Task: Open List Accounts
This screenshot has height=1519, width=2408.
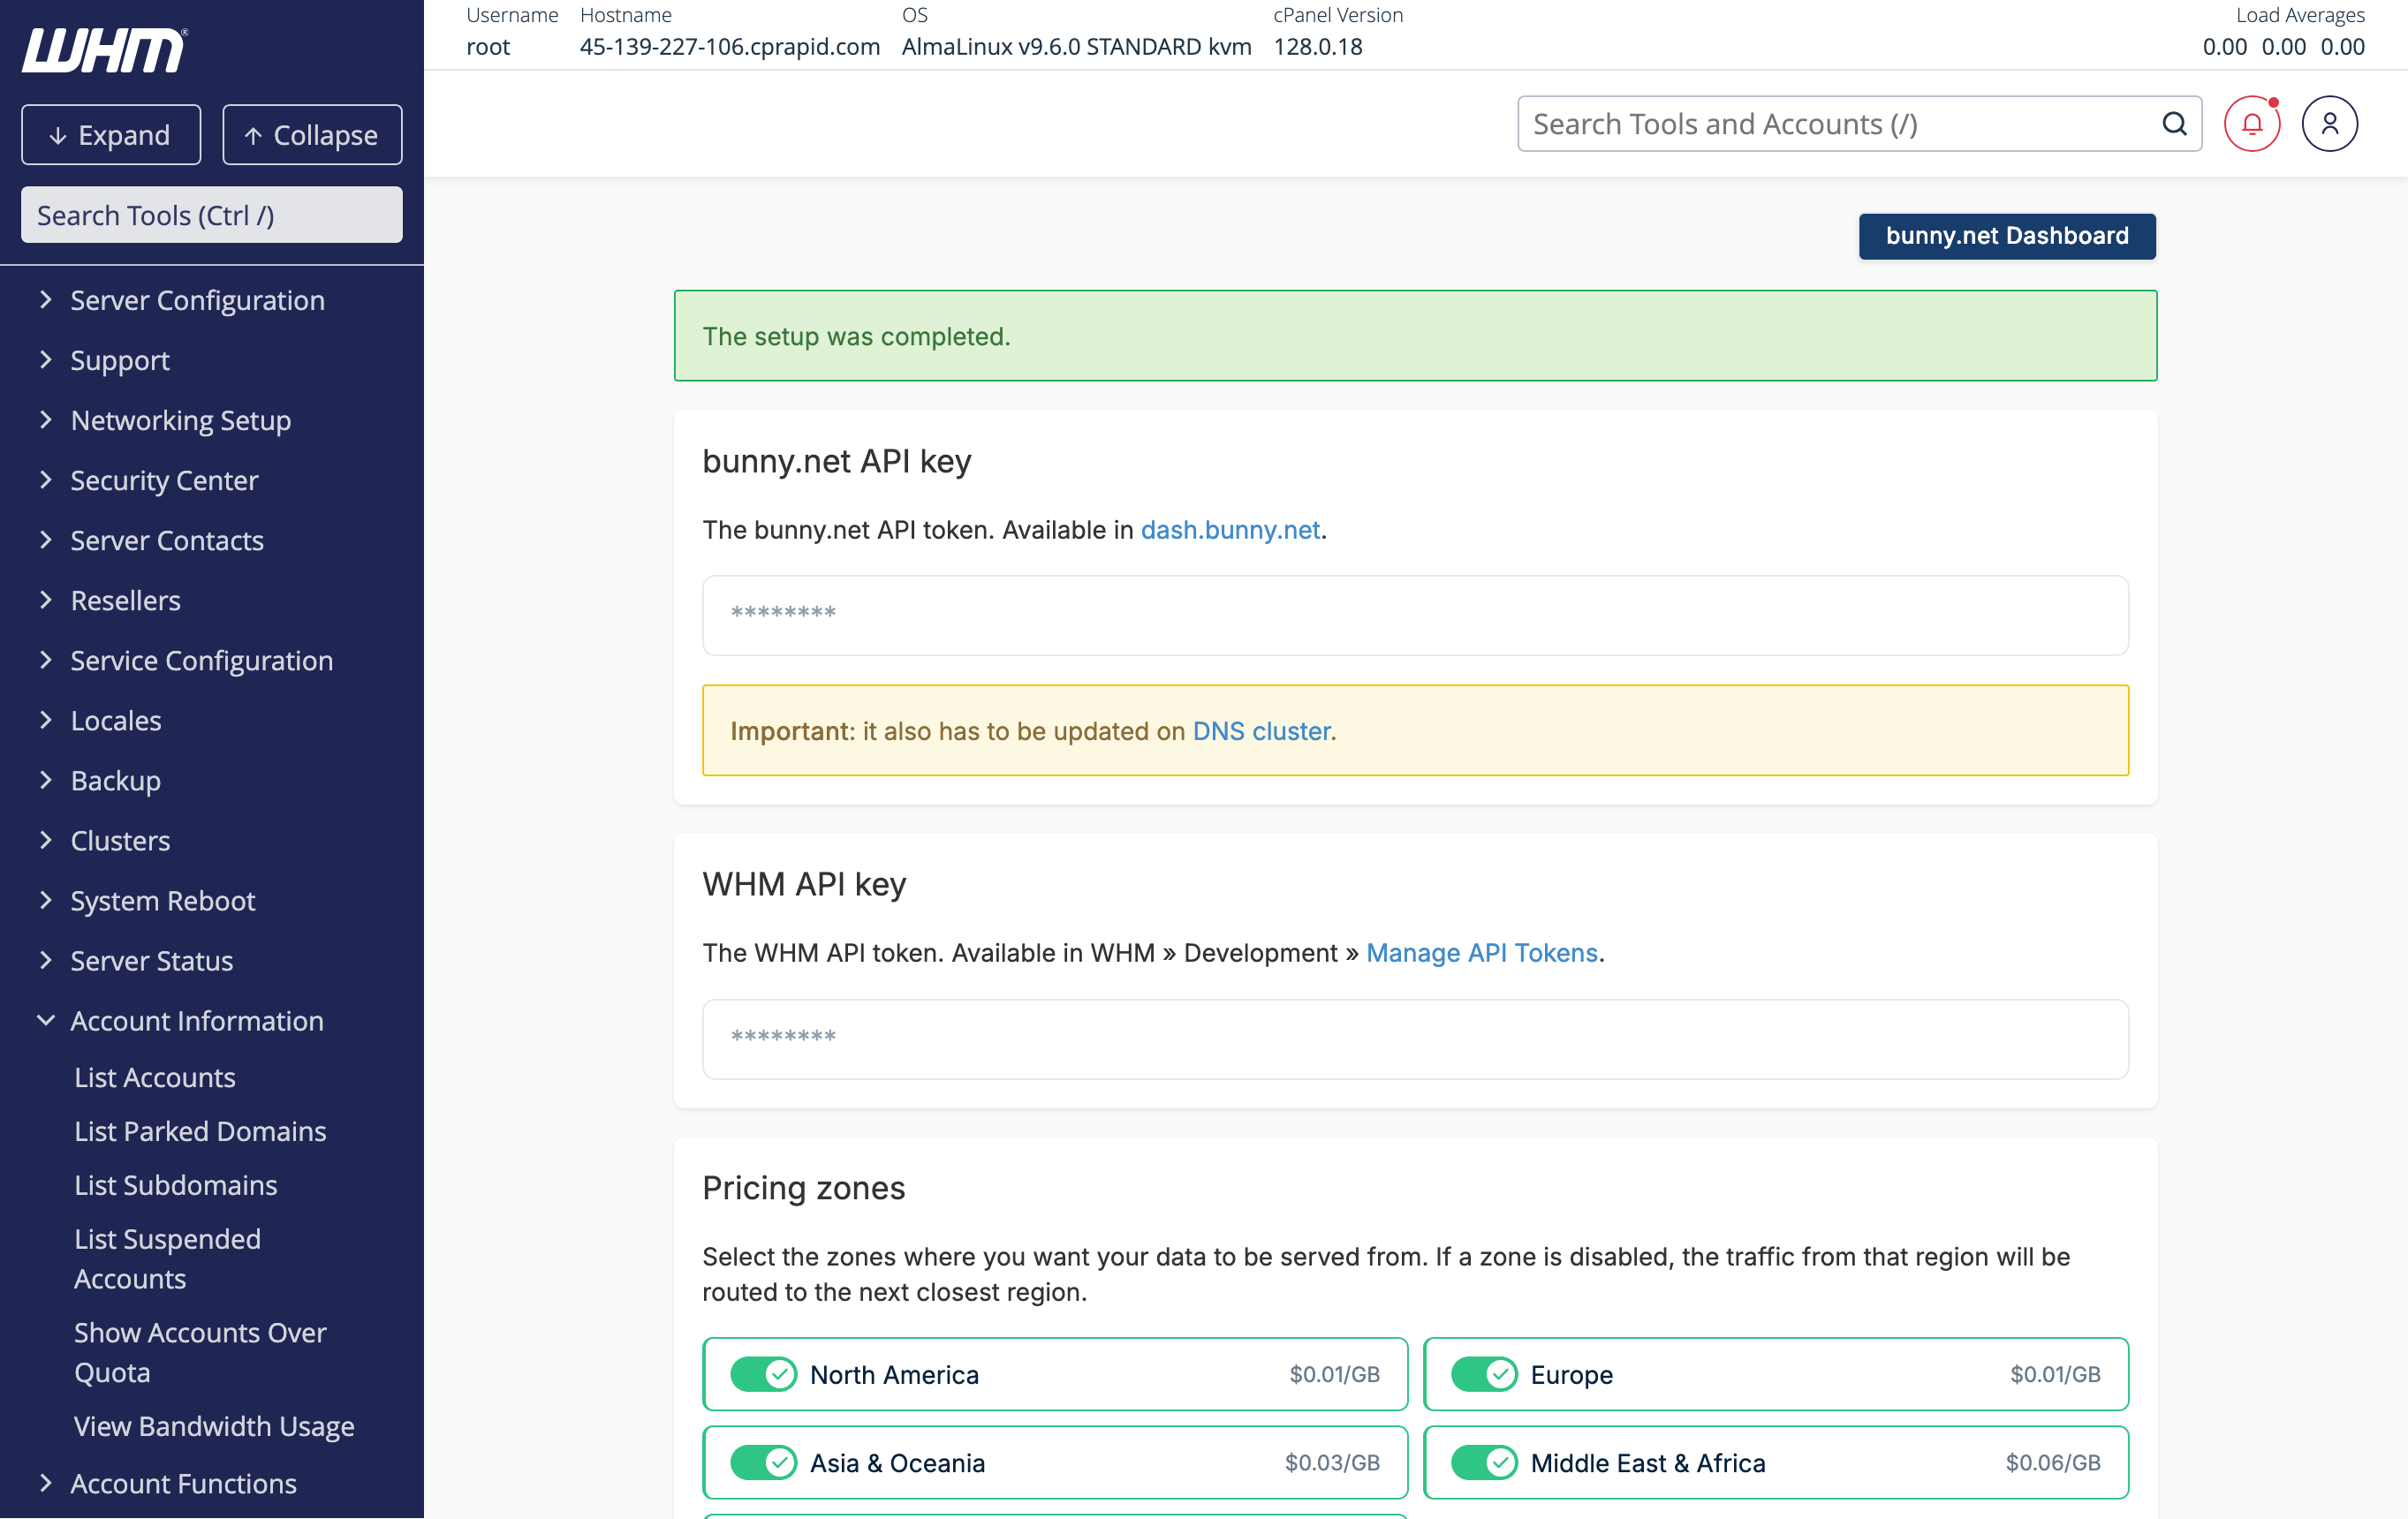Action: pos(155,1077)
